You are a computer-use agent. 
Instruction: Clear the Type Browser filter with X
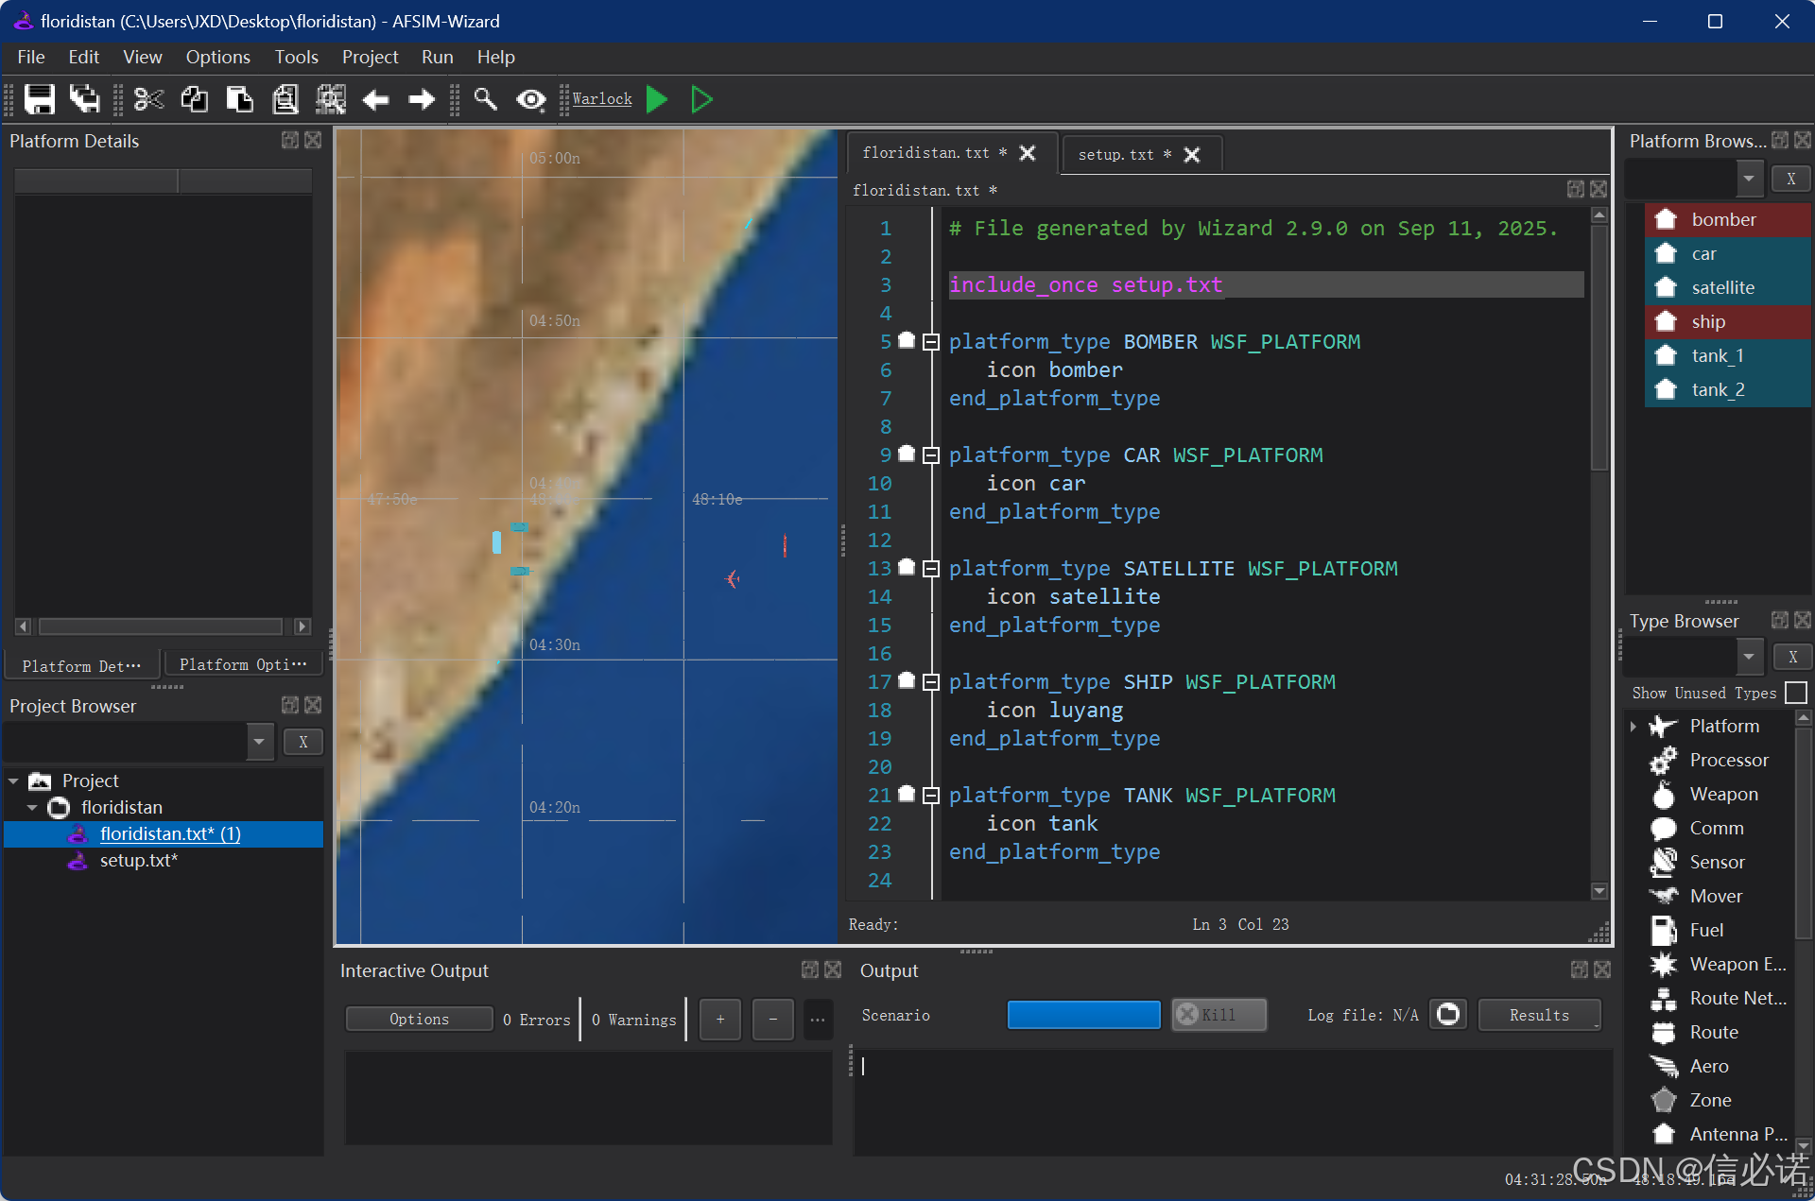[x=1792, y=657]
